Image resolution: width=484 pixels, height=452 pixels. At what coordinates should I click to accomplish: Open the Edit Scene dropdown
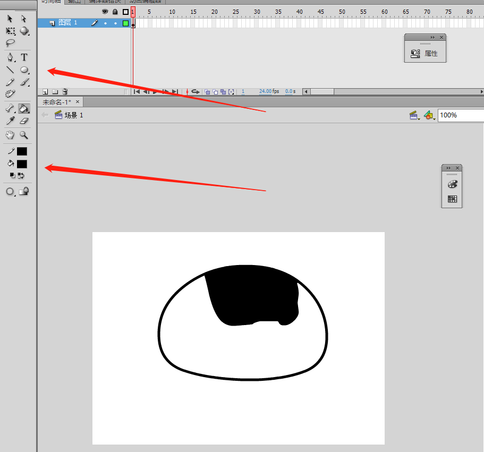414,115
